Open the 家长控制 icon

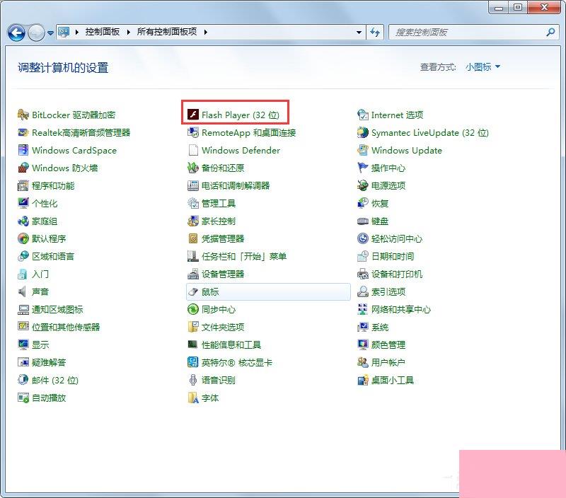pos(193,221)
